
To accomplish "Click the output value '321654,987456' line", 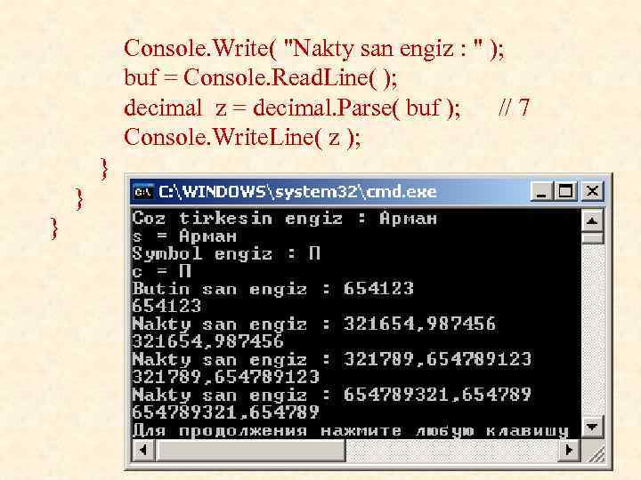I will pos(207,341).
